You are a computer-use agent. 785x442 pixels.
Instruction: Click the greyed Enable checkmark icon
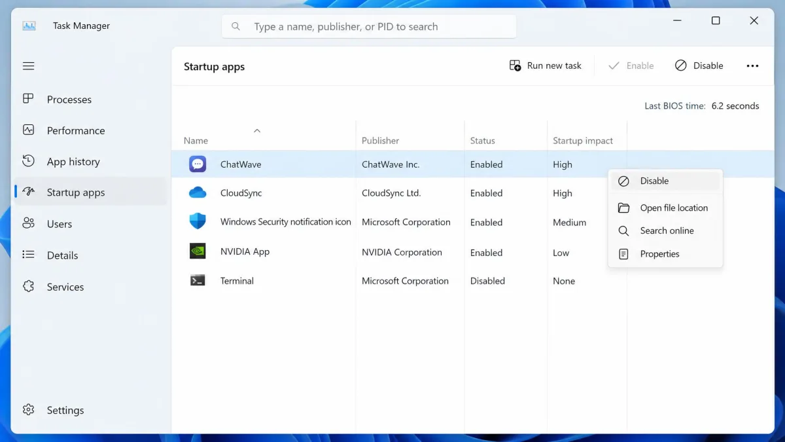click(614, 65)
